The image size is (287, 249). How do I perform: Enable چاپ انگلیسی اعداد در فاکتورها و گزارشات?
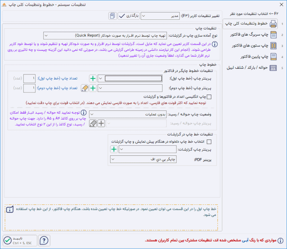[x=209, y=97]
